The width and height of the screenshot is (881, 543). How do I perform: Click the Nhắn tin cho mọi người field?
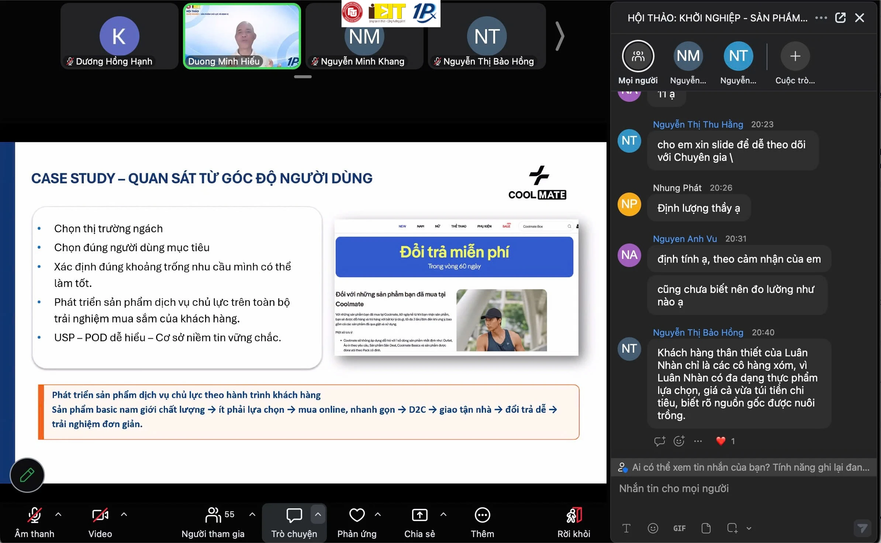pos(743,488)
